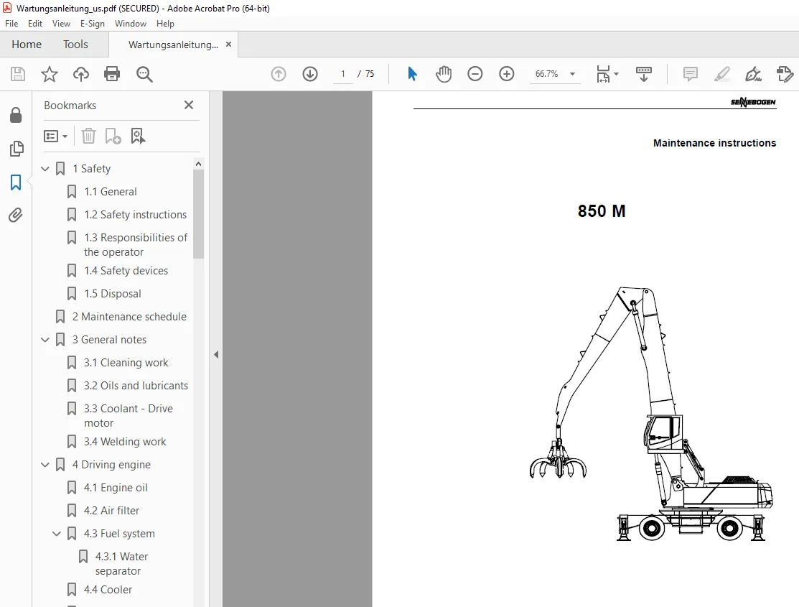Click the page number field

(x=343, y=74)
